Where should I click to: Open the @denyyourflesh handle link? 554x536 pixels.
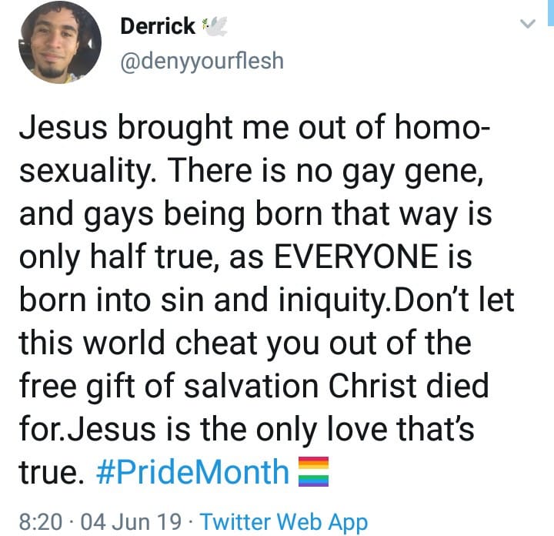click(x=202, y=60)
